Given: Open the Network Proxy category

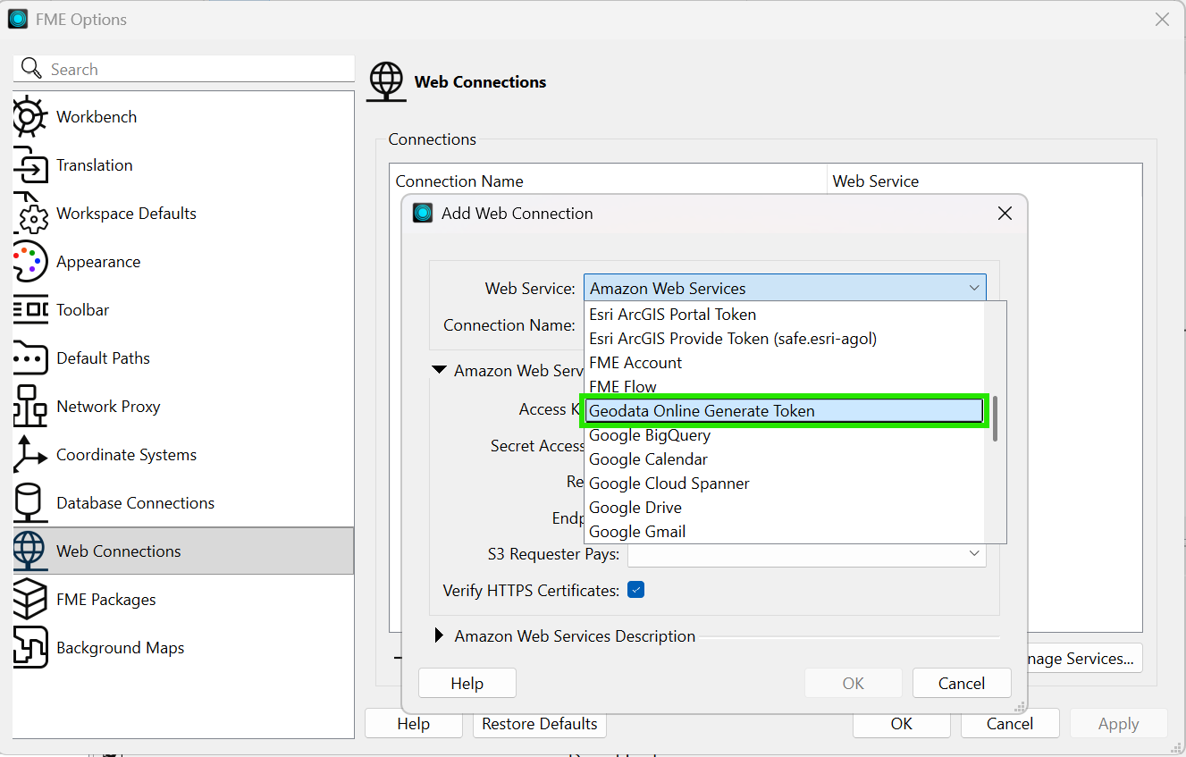Looking at the screenshot, I should pos(183,407).
